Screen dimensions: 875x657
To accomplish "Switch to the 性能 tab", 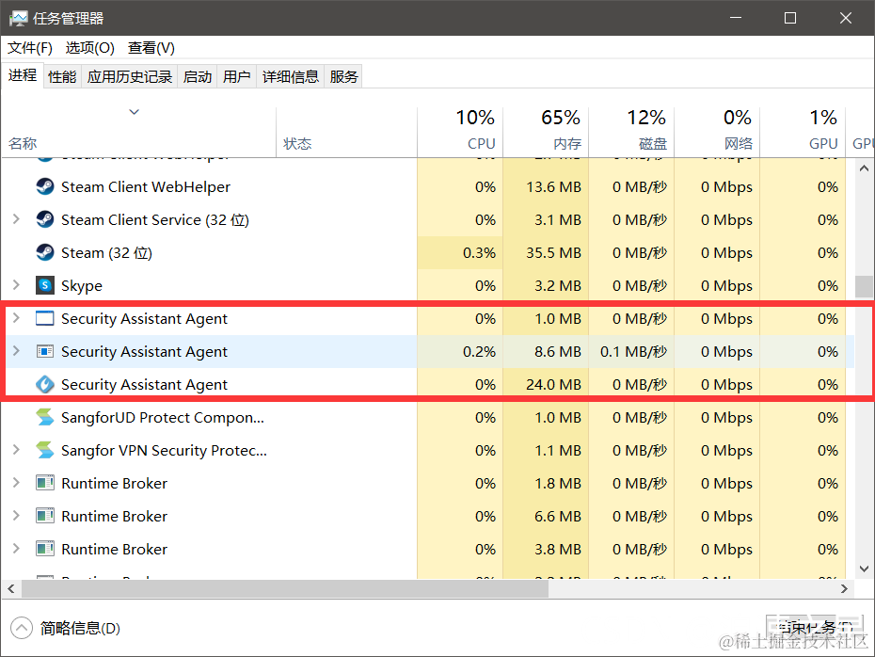I will point(62,76).
